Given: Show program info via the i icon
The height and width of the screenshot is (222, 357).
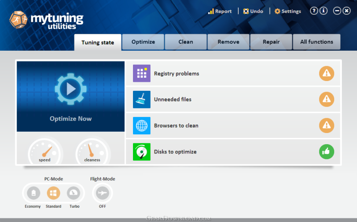Looking at the screenshot, I should pos(324,11).
